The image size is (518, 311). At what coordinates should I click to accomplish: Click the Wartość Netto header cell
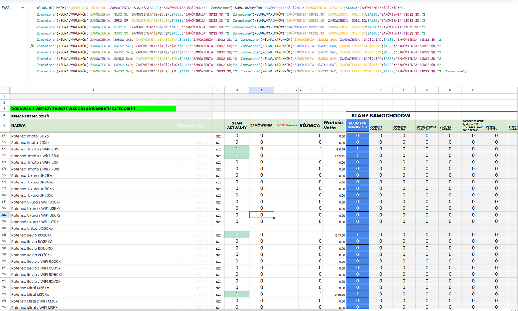334,125
